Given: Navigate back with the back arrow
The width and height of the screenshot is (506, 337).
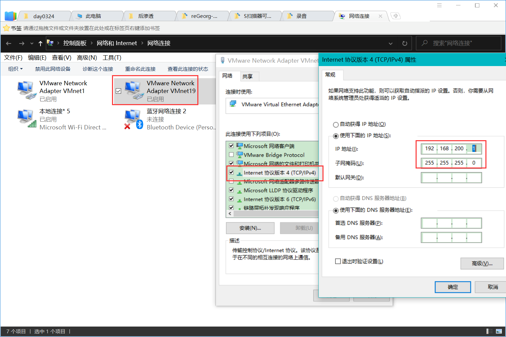Looking at the screenshot, I should pos(8,43).
